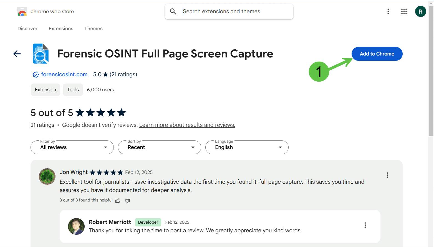Open the Filter by All reviews dropdown
Viewport: 434px width, 247px height.
click(x=72, y=147)
